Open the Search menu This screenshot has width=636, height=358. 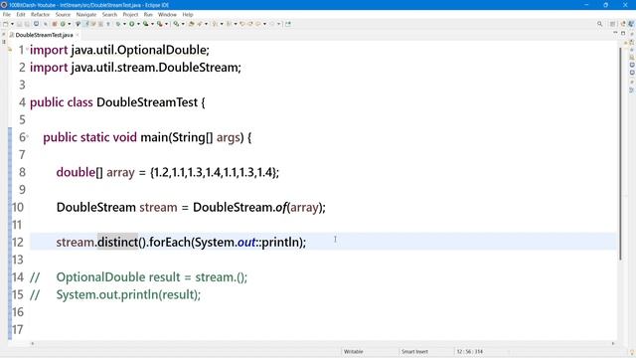(x=109, y=14)
